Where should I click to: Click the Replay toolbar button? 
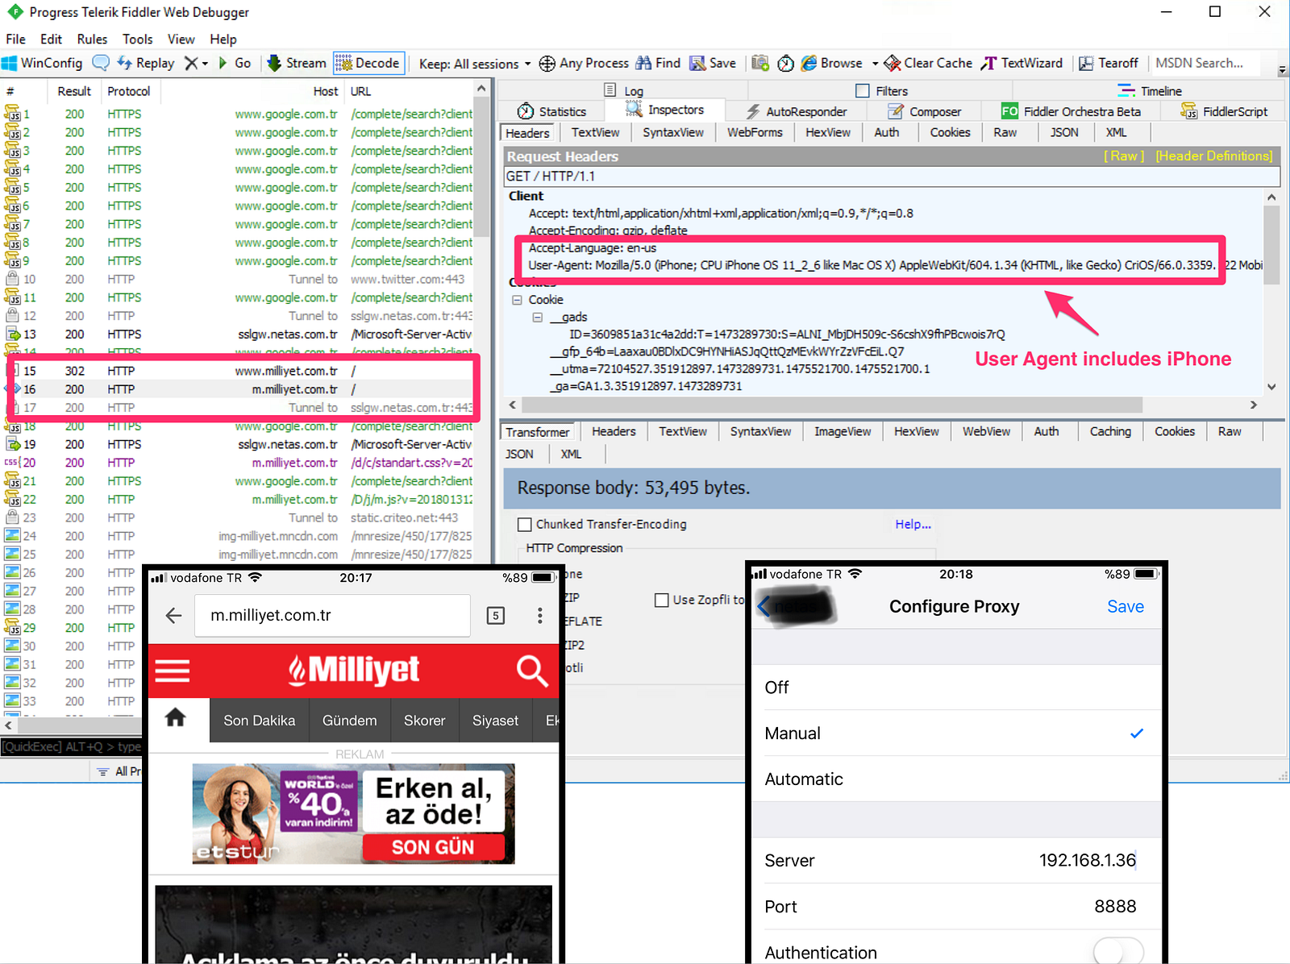click(x=146, y=63)
